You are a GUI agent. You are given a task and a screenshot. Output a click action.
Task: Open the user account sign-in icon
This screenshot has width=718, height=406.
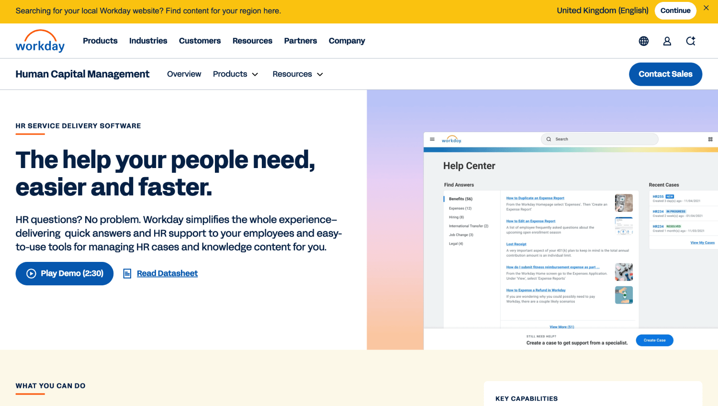point(667,41)
